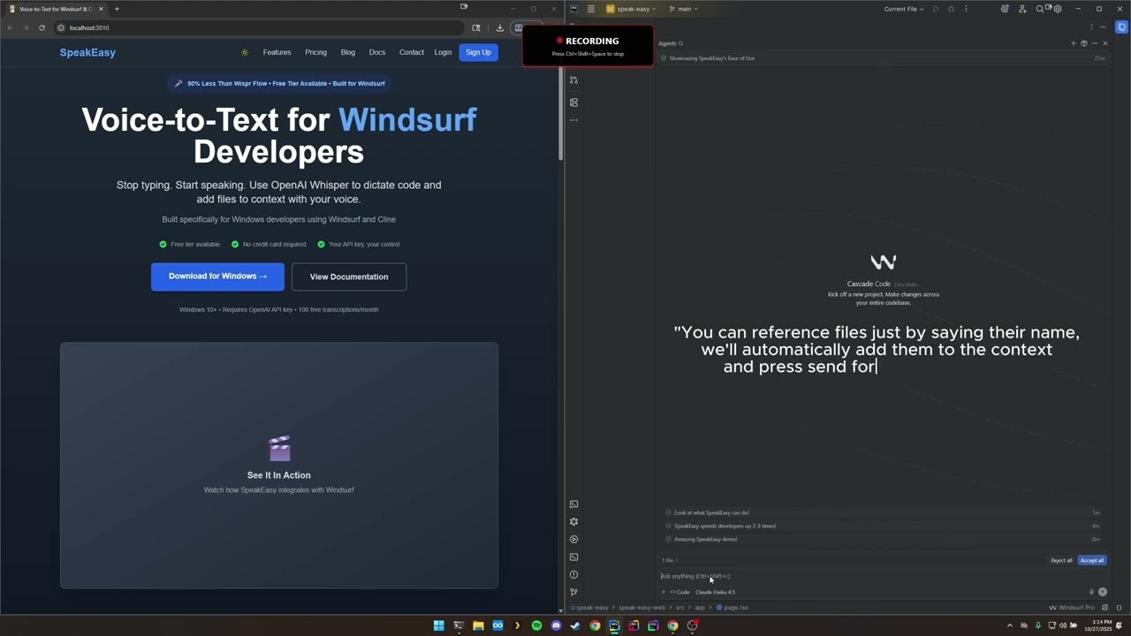Open Features in the SpeakEasy nav
Screen dimensions: 1131x636
tap(277, 52)
